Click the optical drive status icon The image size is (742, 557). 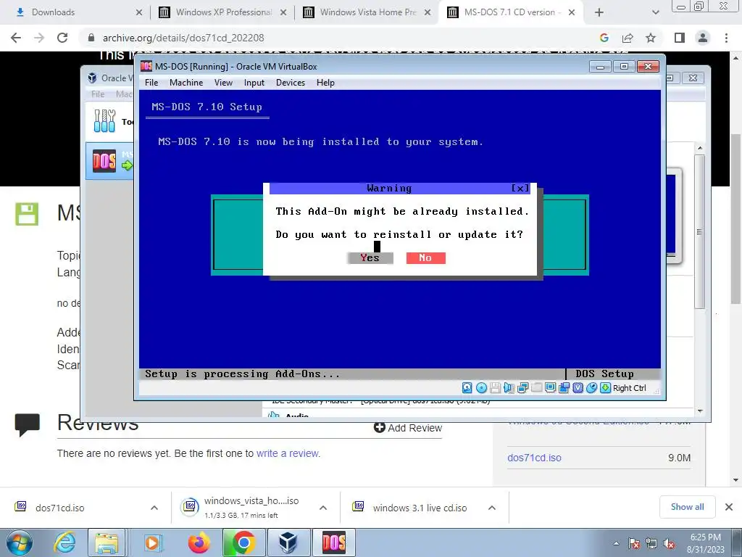(481, 388)
